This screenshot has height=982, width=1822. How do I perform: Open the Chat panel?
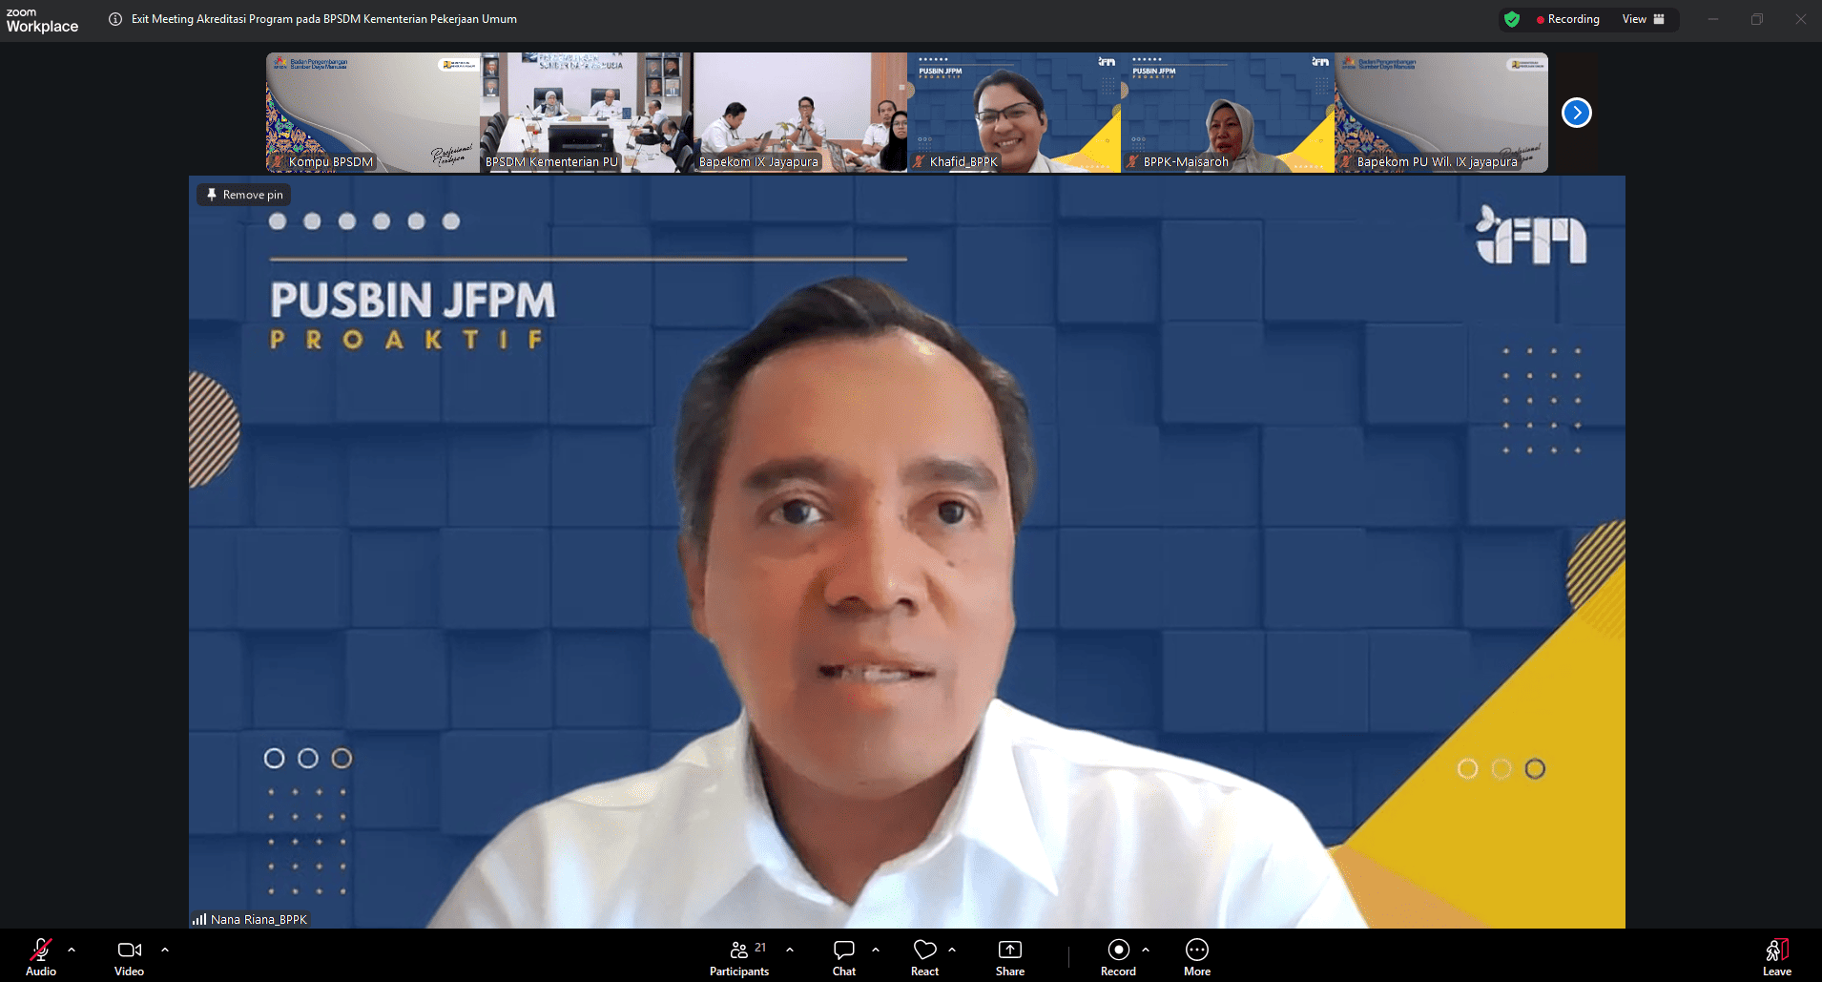click(843, 956)
